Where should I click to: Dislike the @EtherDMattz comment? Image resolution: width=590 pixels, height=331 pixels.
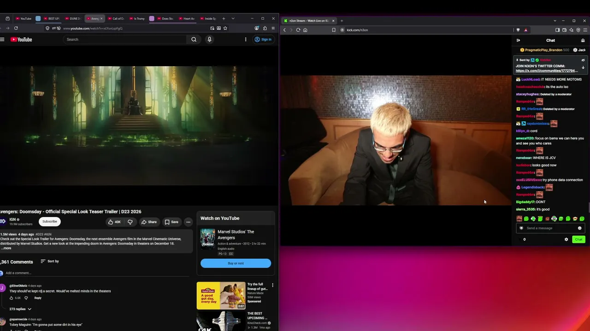26,298
